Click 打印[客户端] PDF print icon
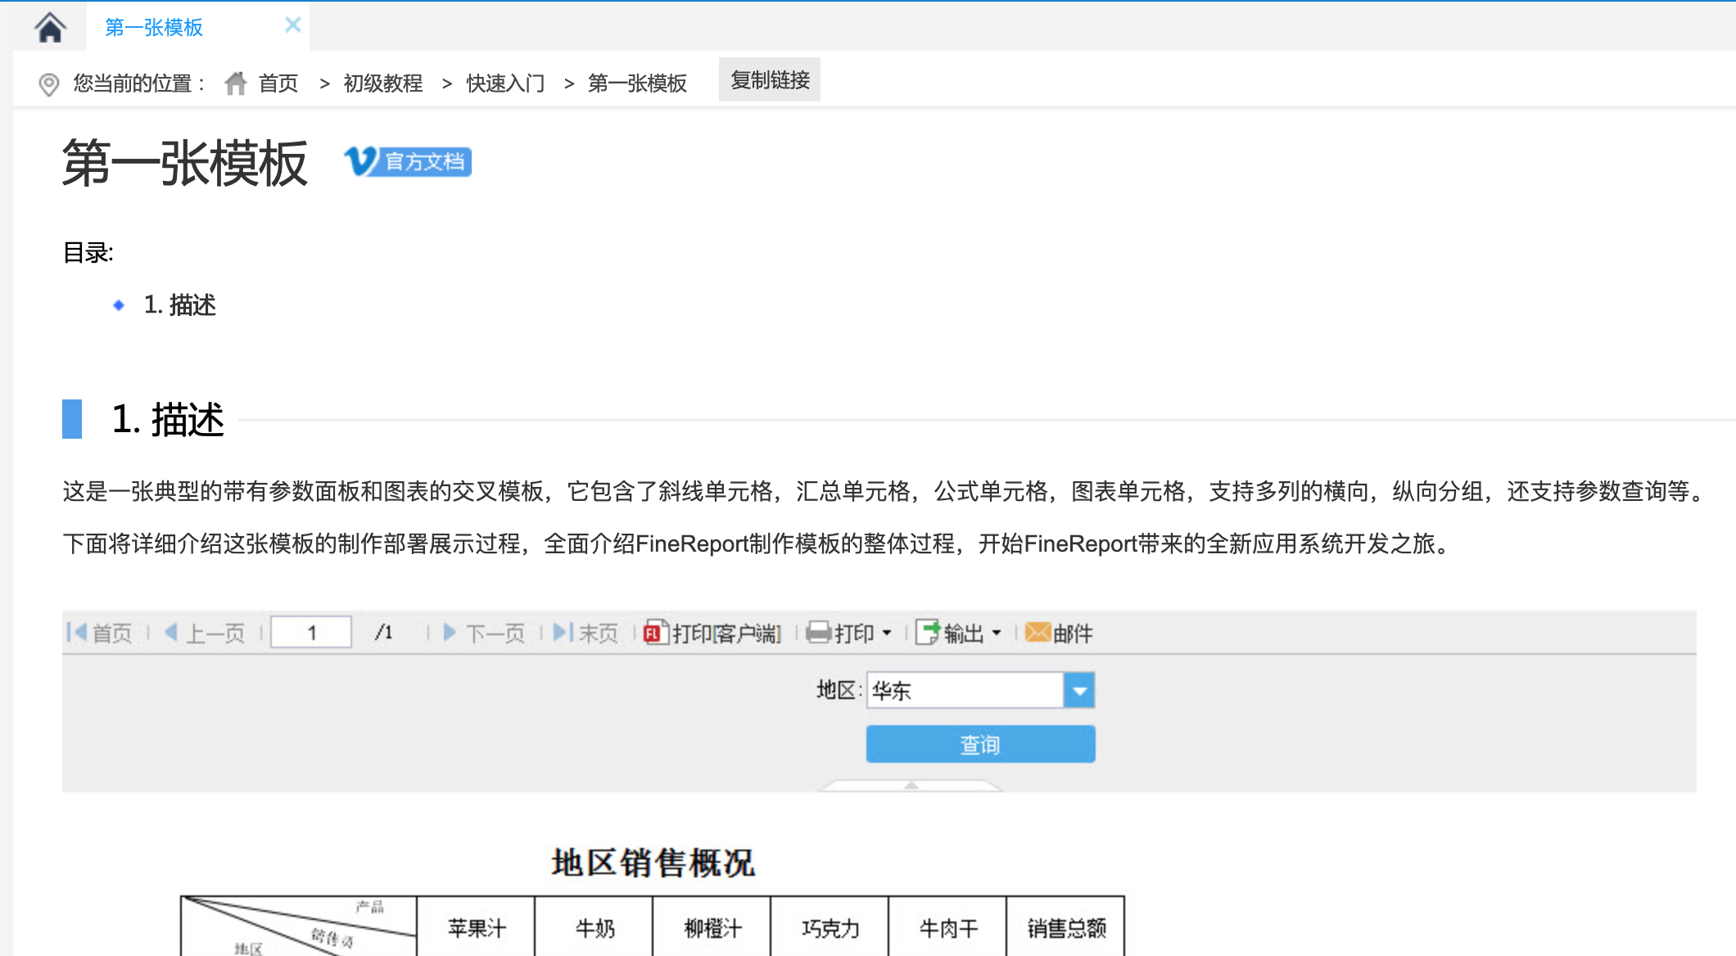 pyautogui.click(x=655, y=633)
